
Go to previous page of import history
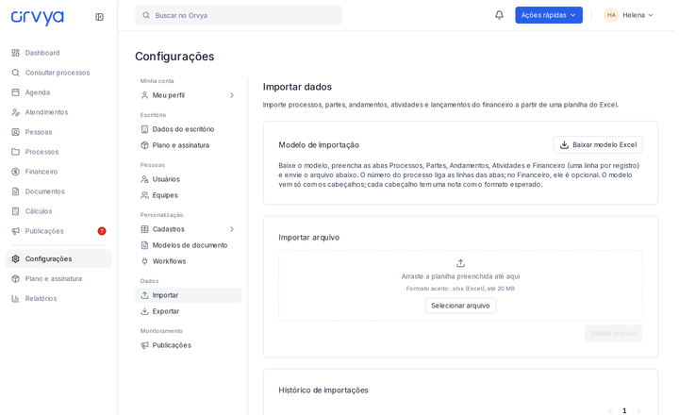point(610,410)
